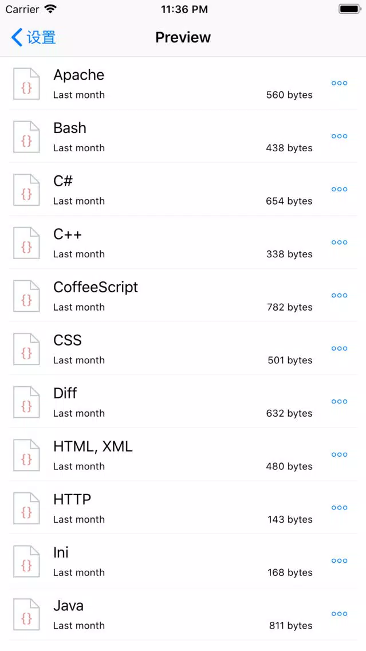The height and width of the screenshot is (651, 366).
Task: Click the 501 bytes size label
Action: pos(290,360)
